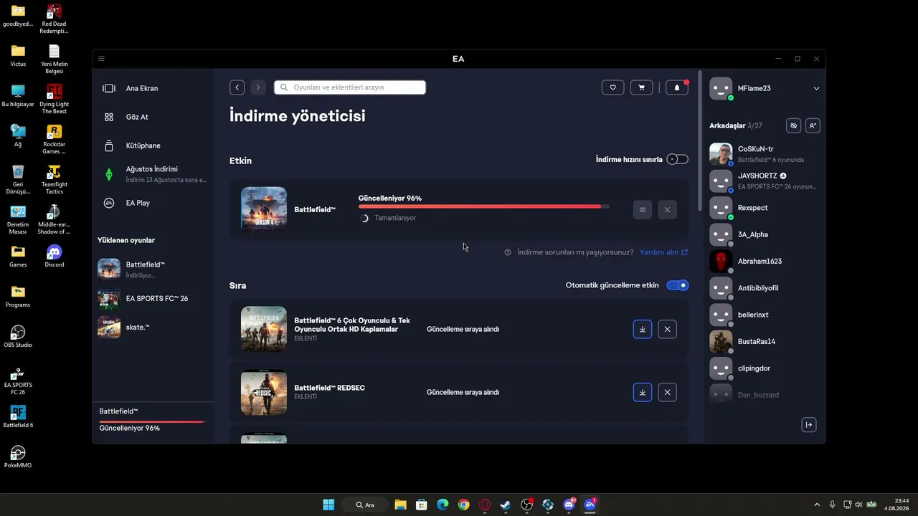918x516 pixels.
Task: Select friend bellerinxt
Action: click(x=765, y=315)
